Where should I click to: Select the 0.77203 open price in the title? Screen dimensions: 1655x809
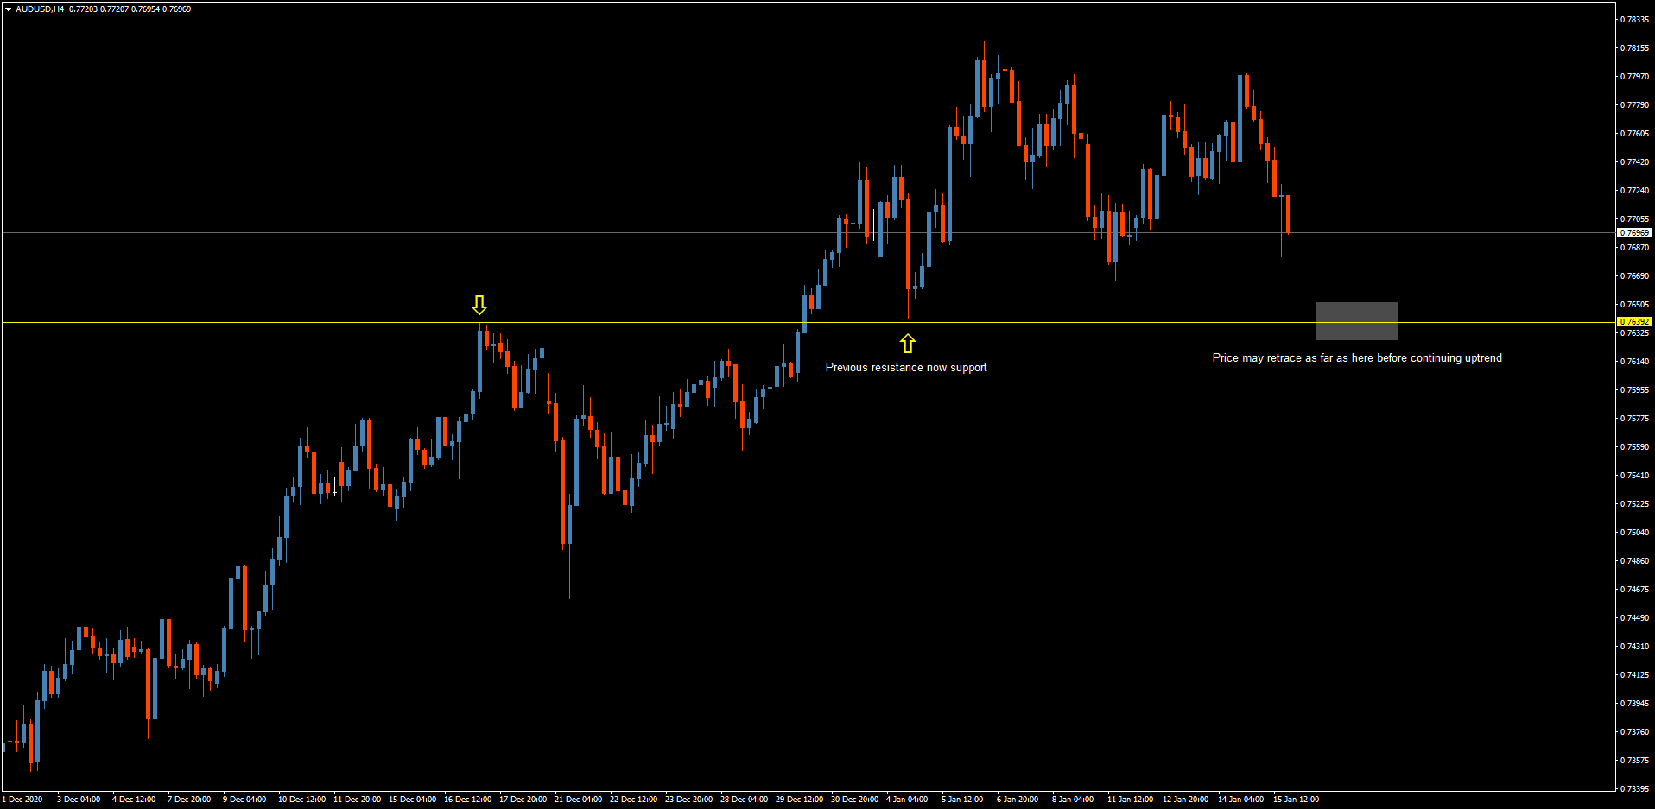[x=85, y=9]
